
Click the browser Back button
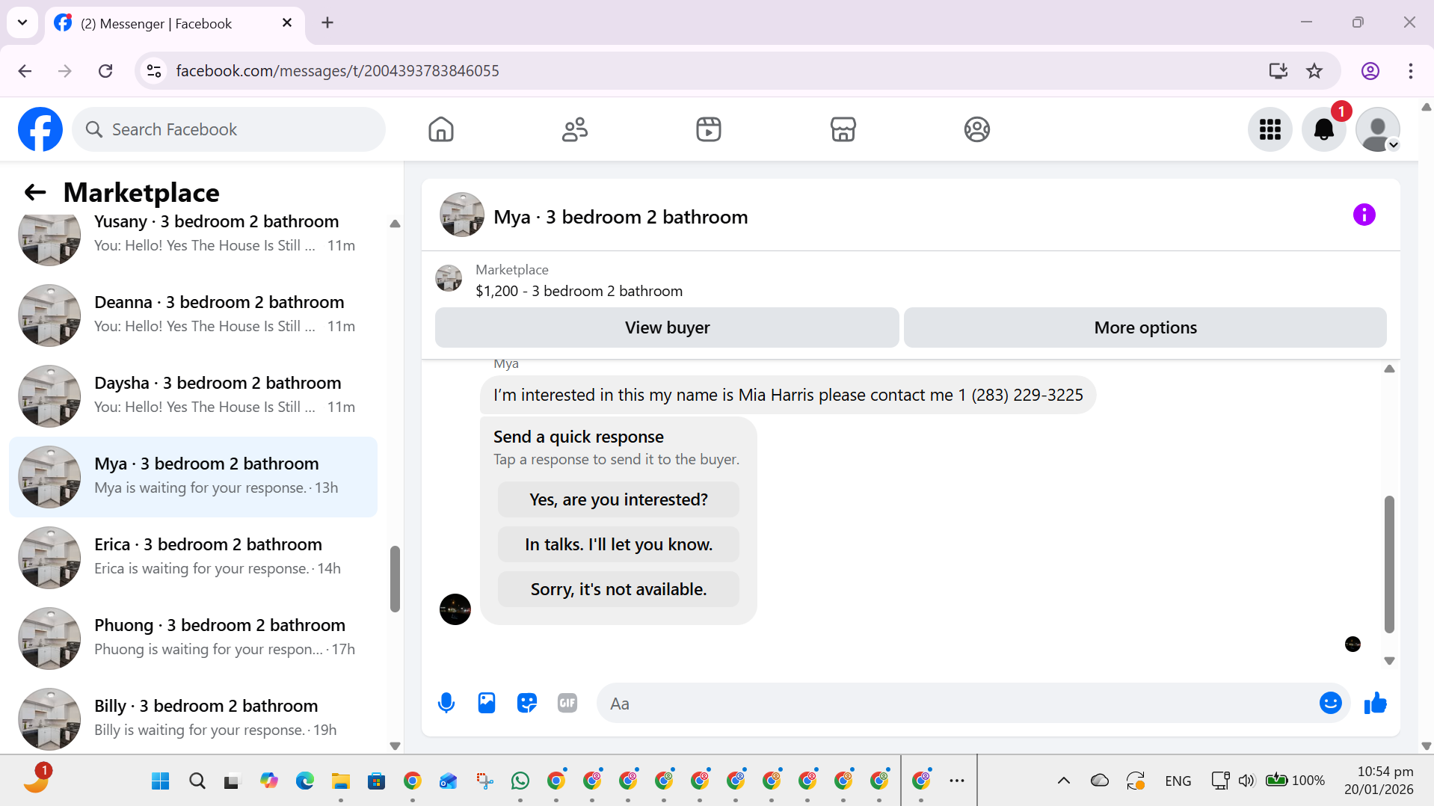[x=25, y=71]
